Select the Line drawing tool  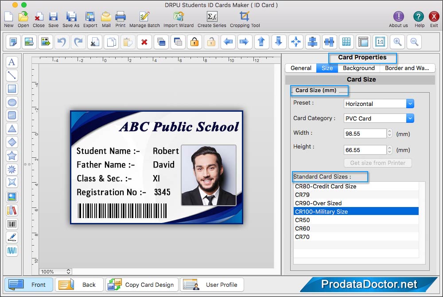[x=12, y=75]
